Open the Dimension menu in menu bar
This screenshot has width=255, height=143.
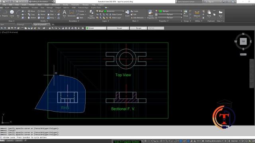pyautogui.click(x=56, y=5)
